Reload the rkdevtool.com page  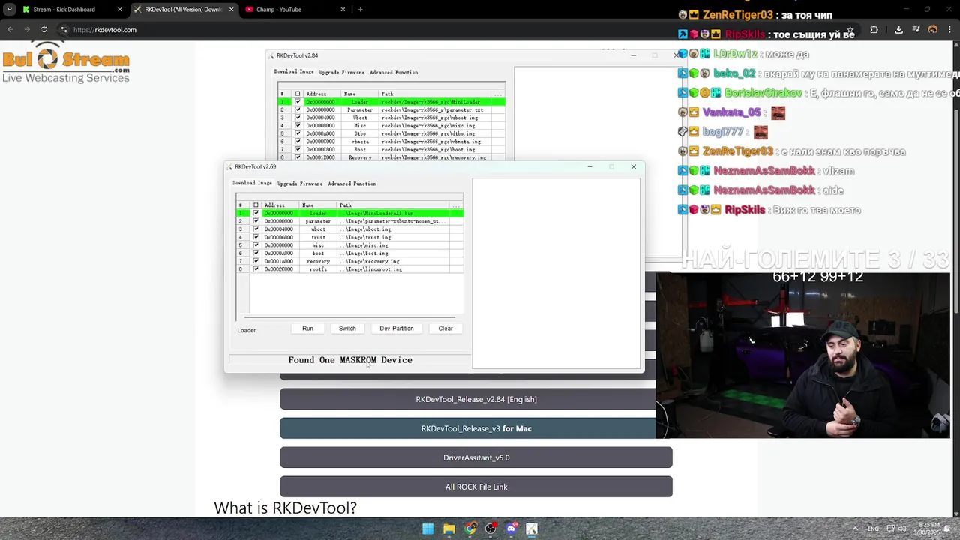coord(44,30)
